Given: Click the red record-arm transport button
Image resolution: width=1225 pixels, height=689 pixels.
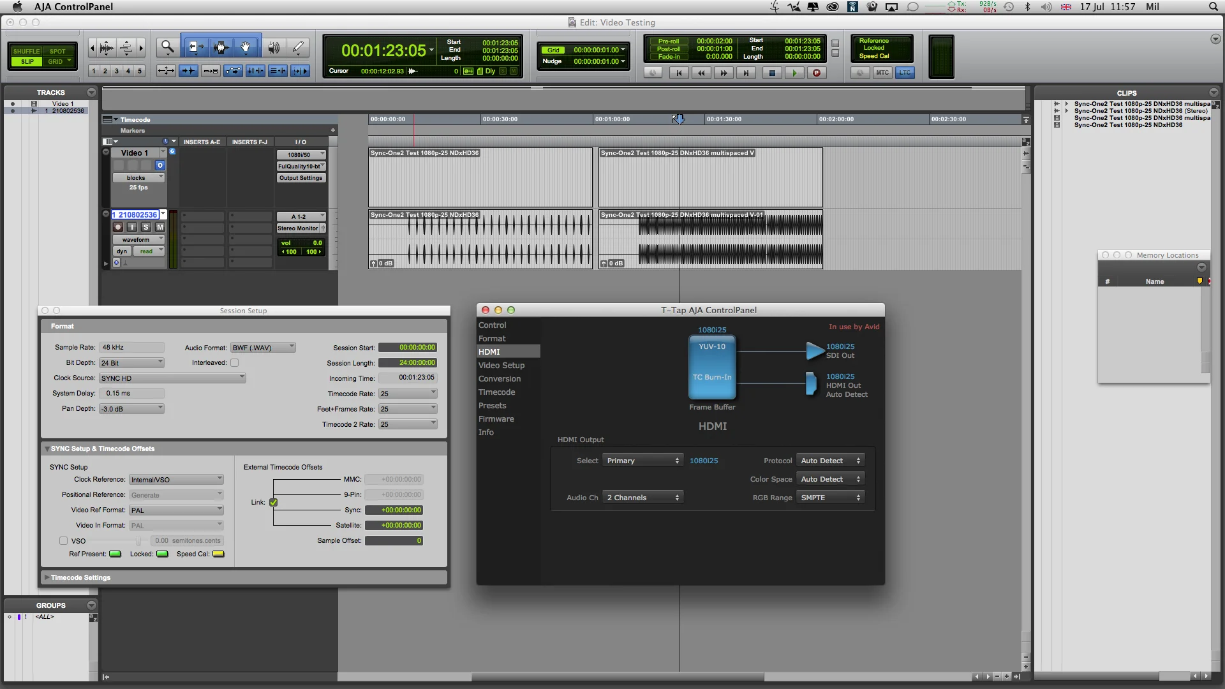Looking at the screenshot, I should coord(816,73).
